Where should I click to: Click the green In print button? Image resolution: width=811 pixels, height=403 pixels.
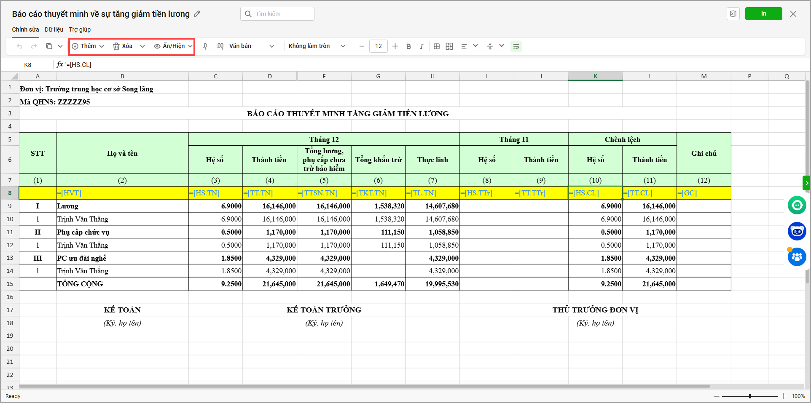tap(763, 14)
